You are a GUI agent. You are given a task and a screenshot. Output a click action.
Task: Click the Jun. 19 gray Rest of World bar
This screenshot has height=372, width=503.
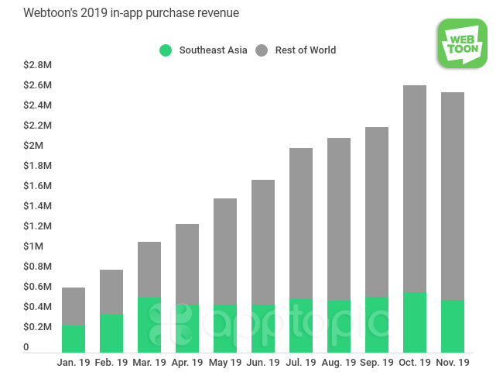point(263,242)
